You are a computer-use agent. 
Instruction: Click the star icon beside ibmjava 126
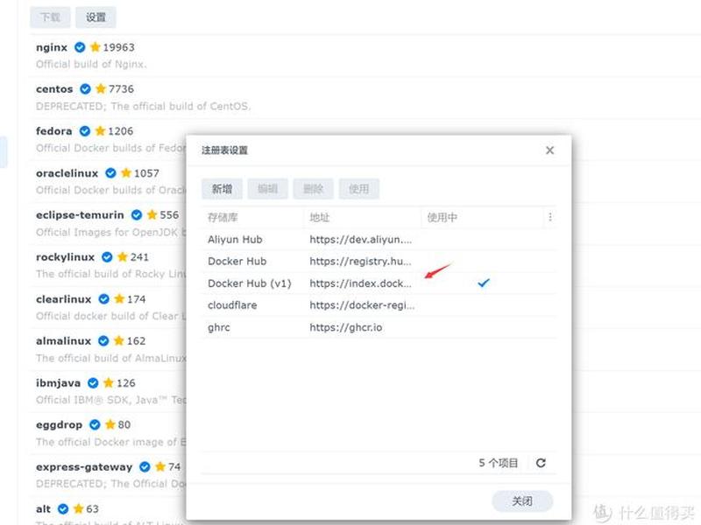[x=108, y=382]
